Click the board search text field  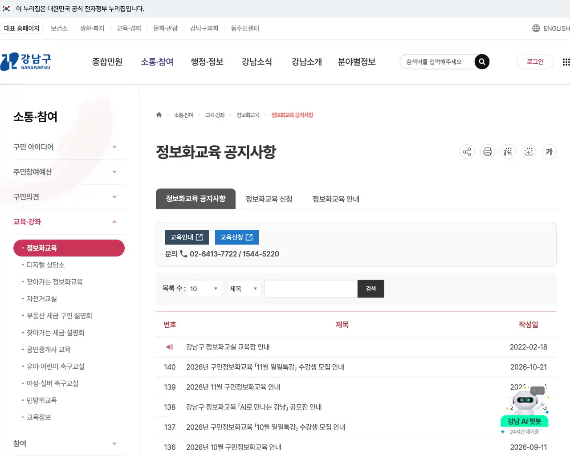coord(311,289)
